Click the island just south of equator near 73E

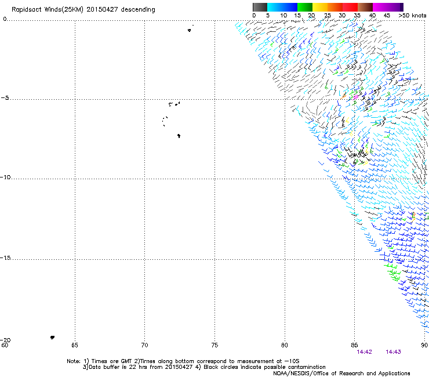pos(190,30)
